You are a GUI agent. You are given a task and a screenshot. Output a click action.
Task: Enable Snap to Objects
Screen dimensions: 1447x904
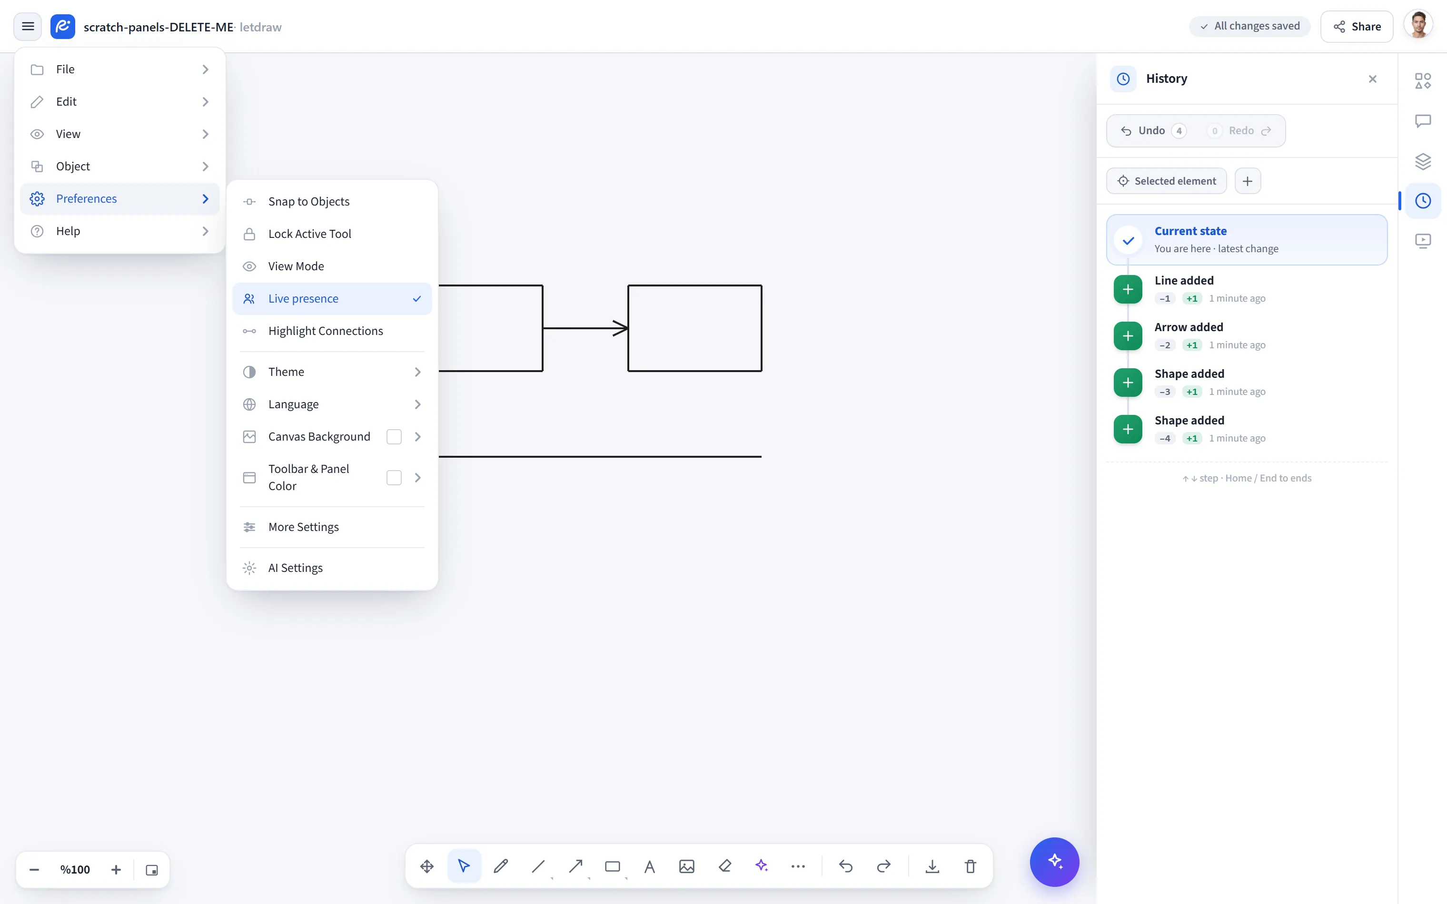(x=332, y=201)
